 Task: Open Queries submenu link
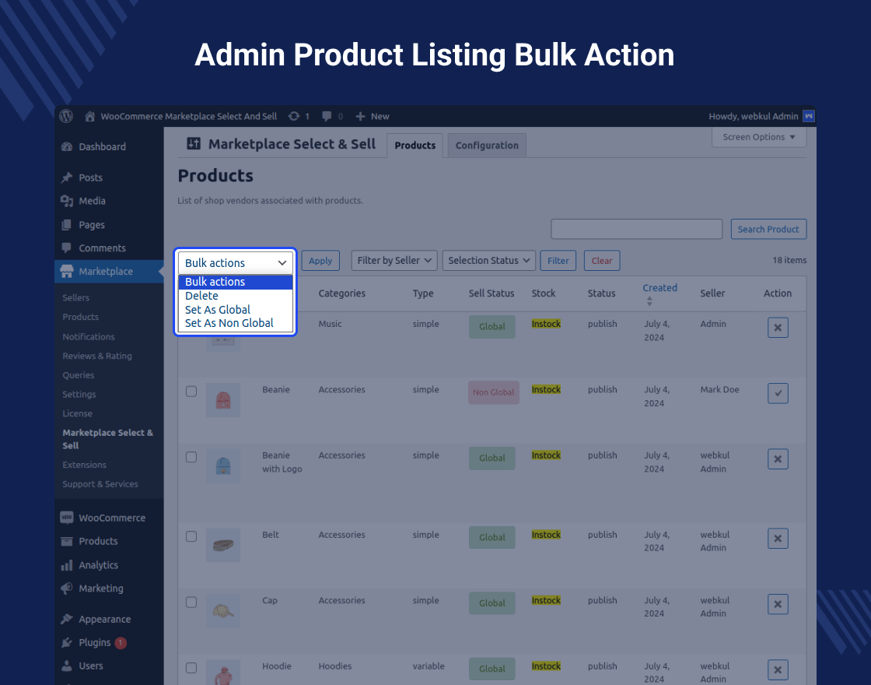coord(79,374)
